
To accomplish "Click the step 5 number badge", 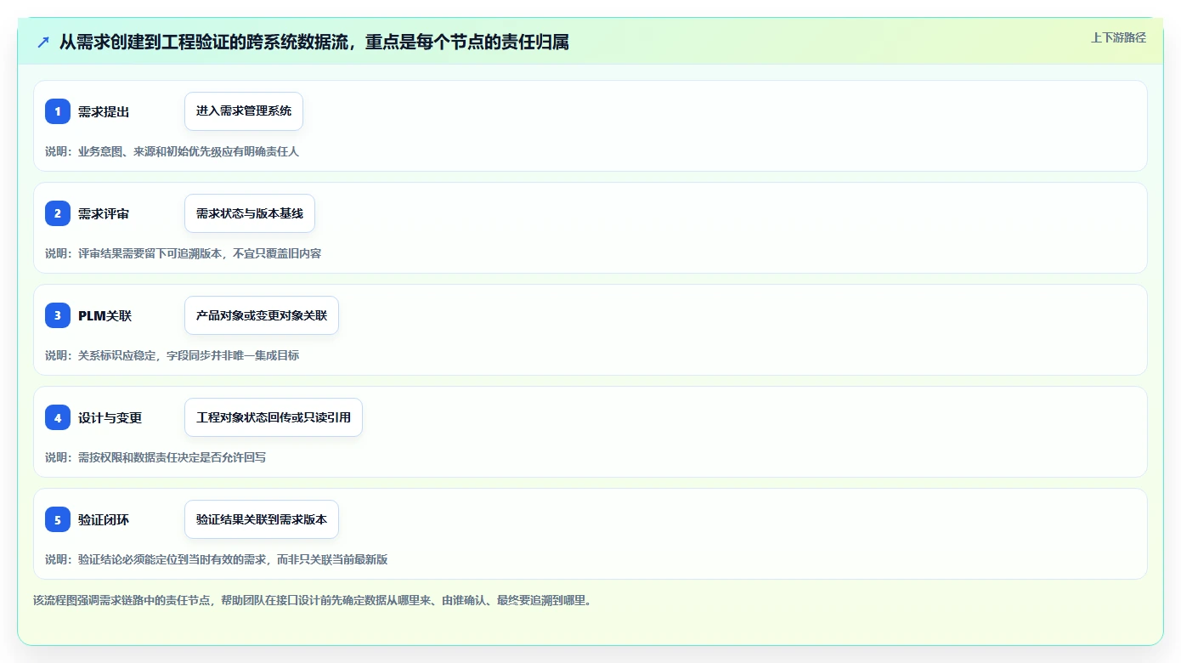I will click(x=58, y=519).
